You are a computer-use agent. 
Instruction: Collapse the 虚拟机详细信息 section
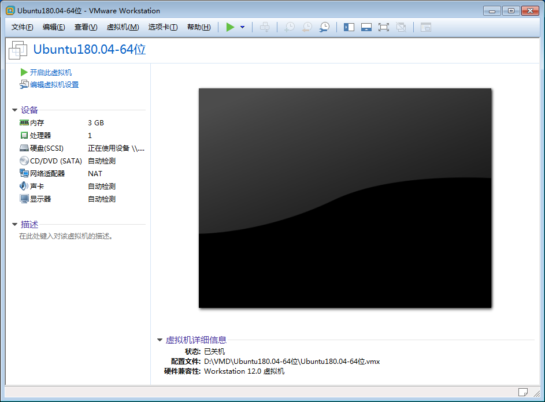pyautogui.click(x=160, y=340)
